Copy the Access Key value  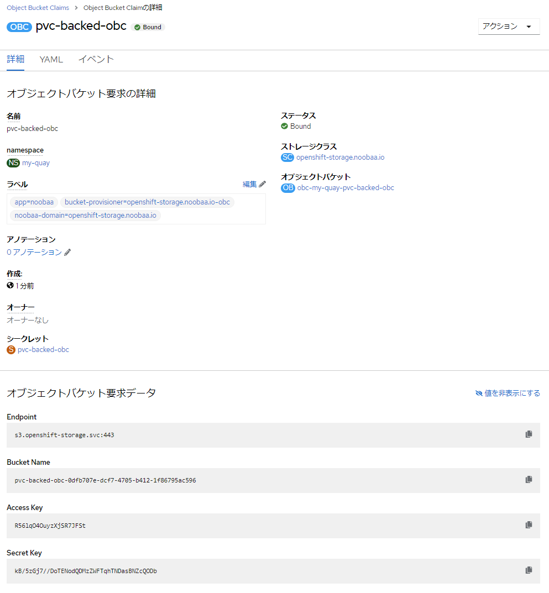coord(529,525)
